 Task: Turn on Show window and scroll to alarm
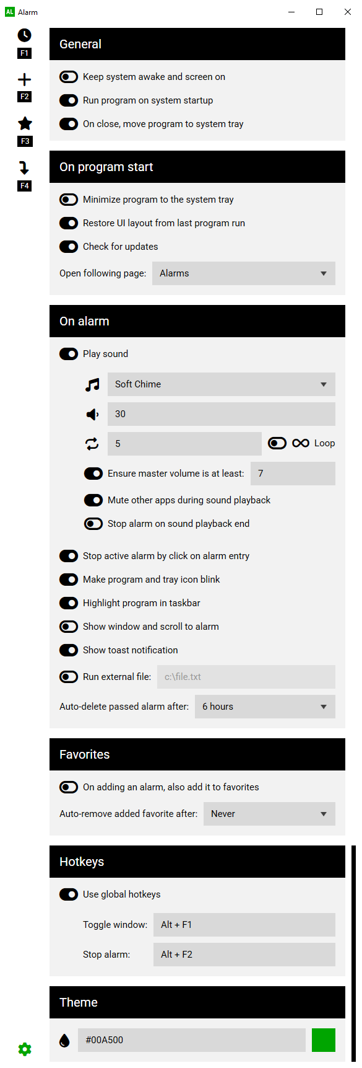[69, 627]
